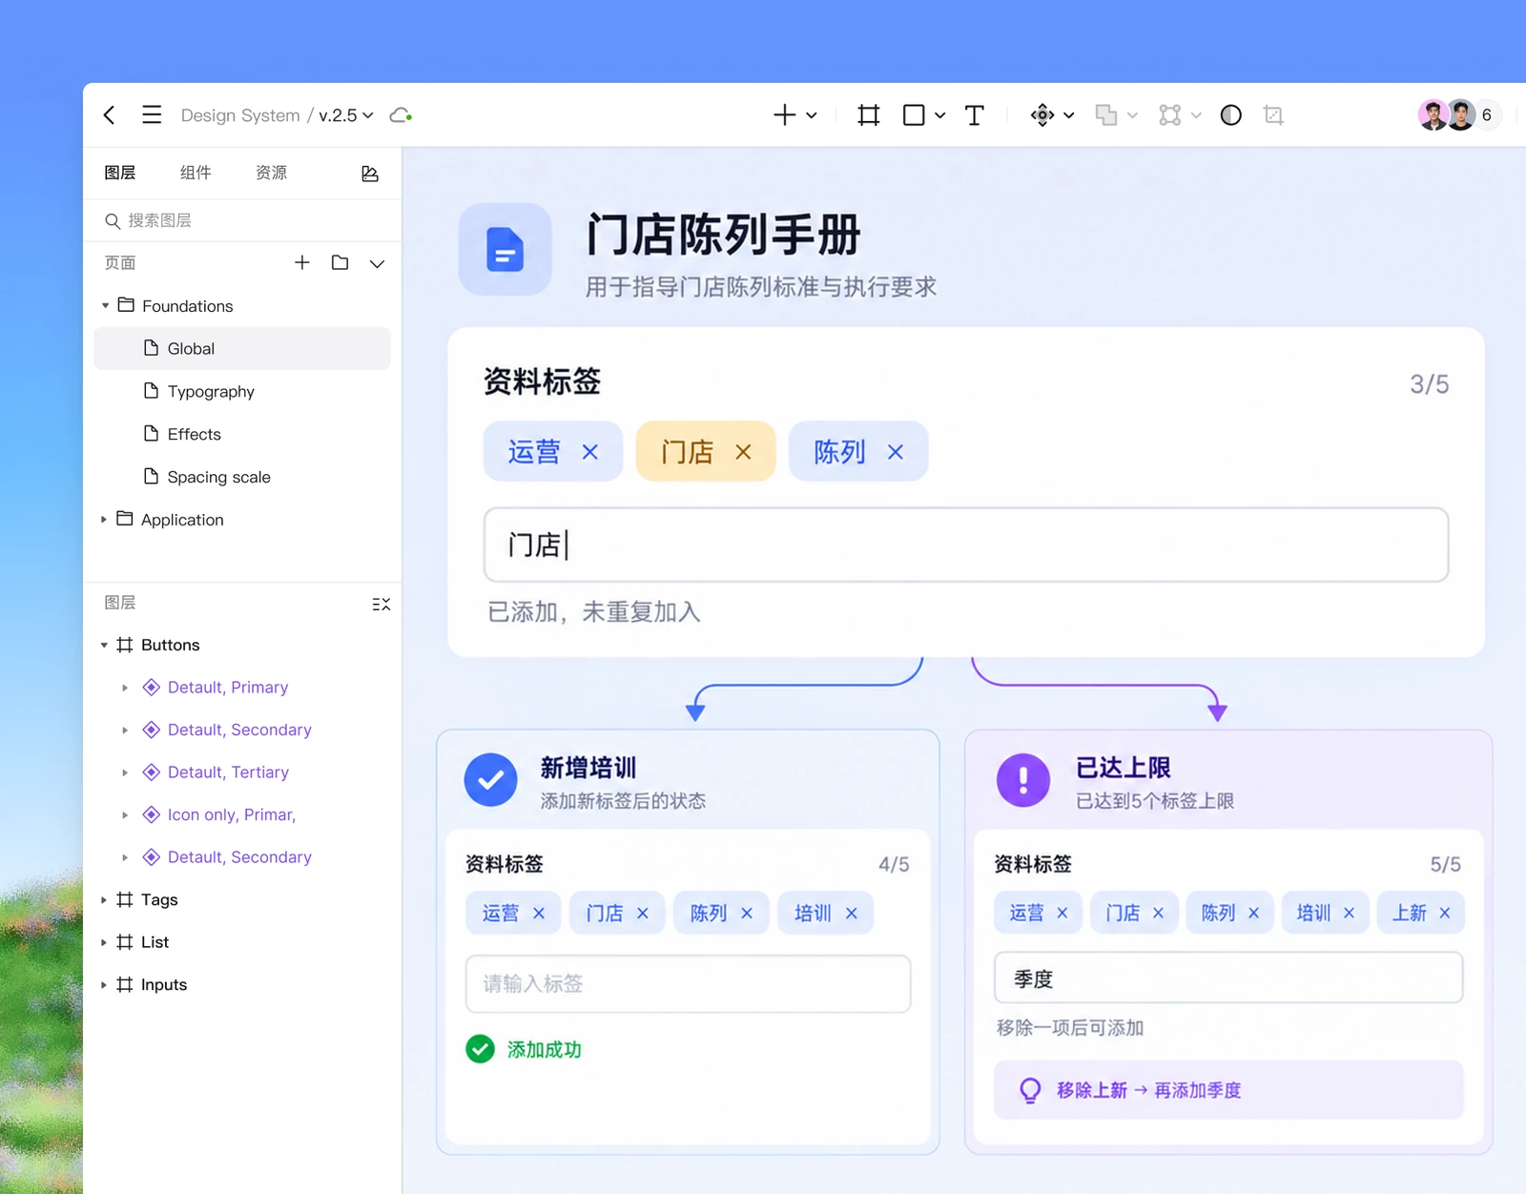The image size is (1526, 1194).
Task: Check the cloud sync status icon
Action: [x=401, y=115]
